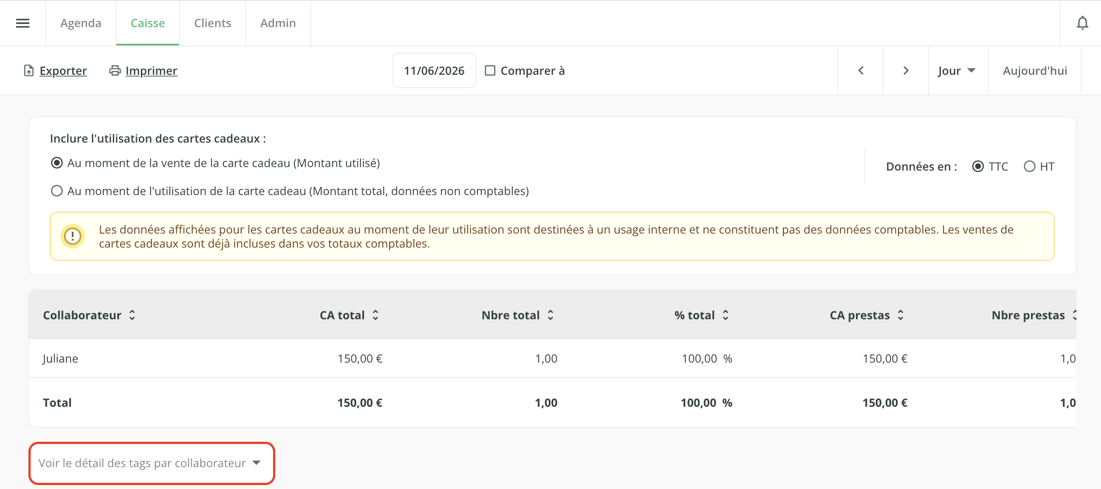The width and height of the screenshot is (1101, 489).
Task: Sort by % total column arrows
Action: [726, 315]
